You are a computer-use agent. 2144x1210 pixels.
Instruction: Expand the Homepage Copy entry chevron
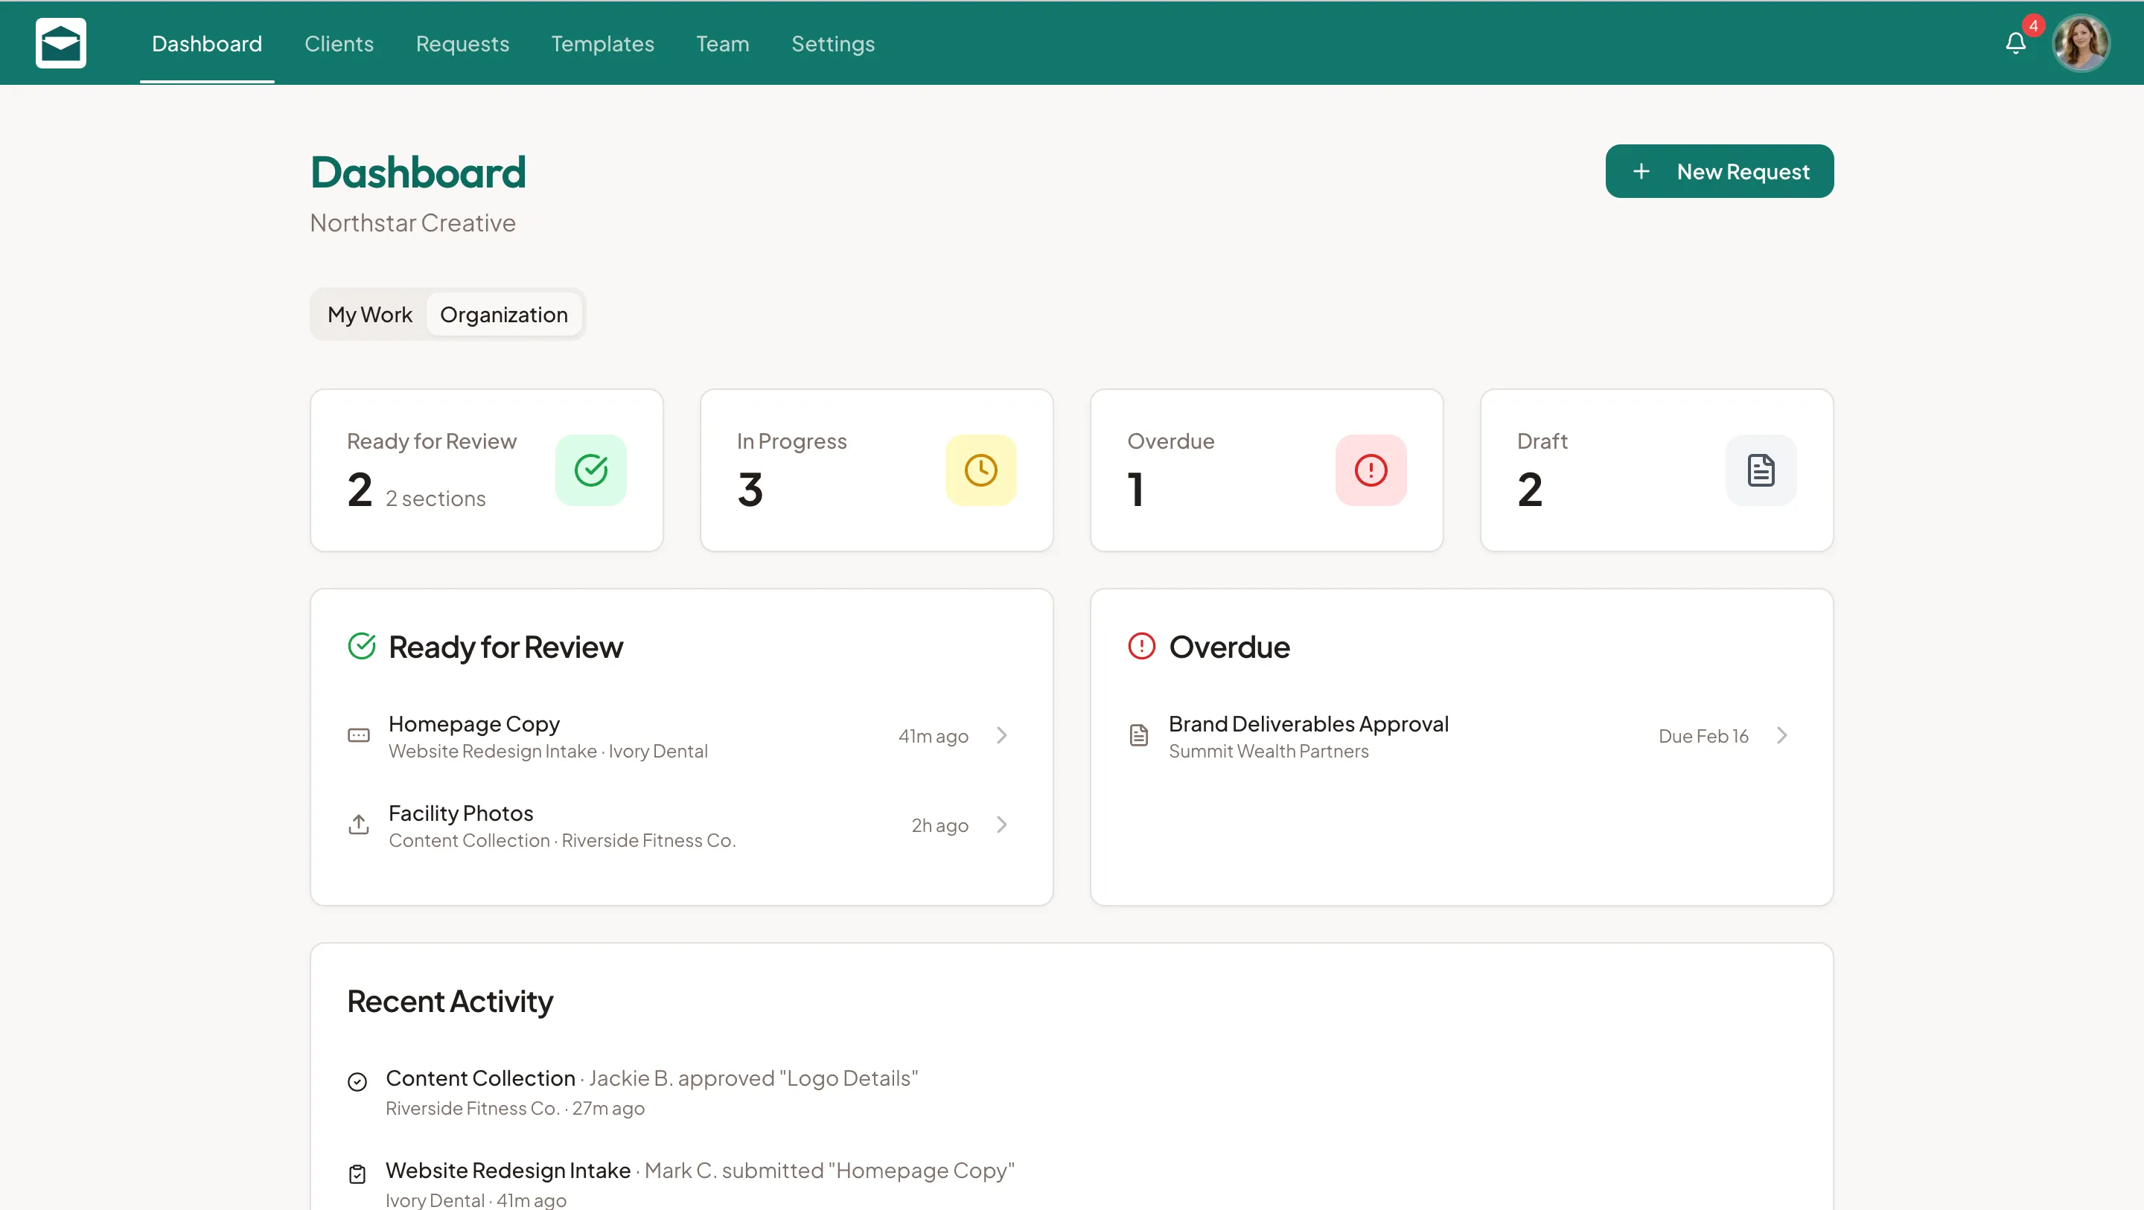(1001, 734)
